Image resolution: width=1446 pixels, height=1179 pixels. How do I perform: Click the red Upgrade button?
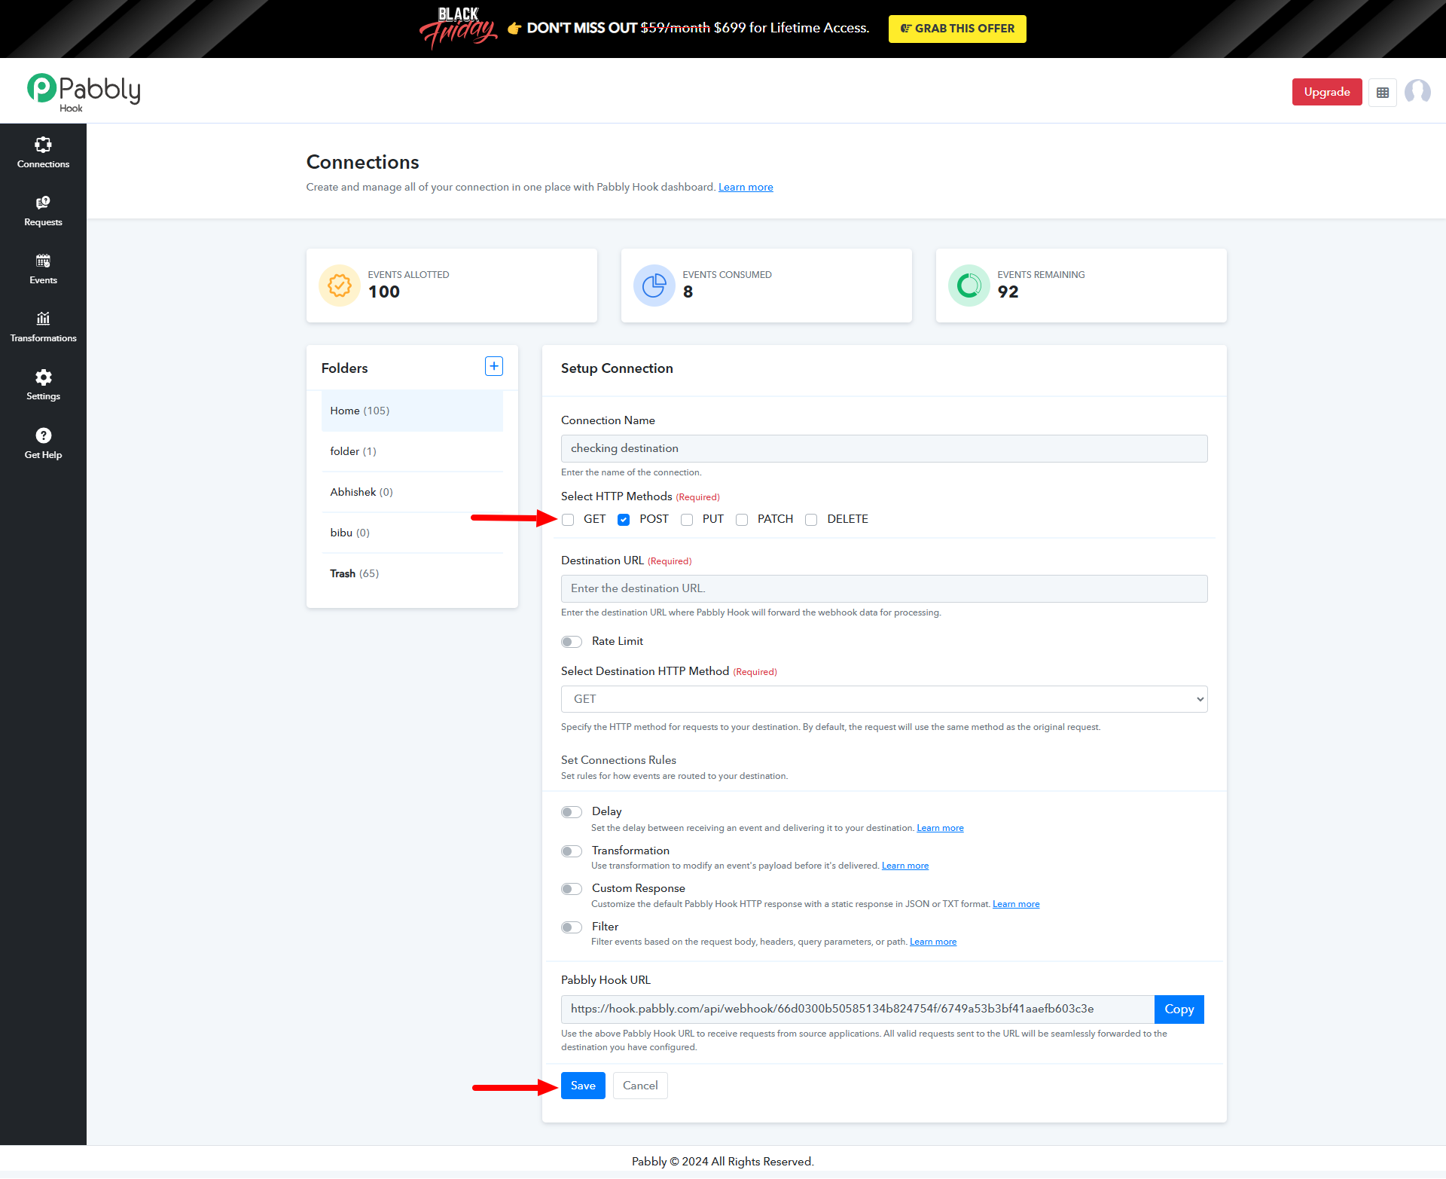coord(1327,92)
